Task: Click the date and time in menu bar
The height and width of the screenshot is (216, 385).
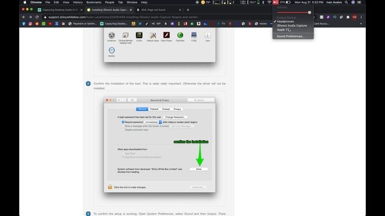Action: click(309, 2)
